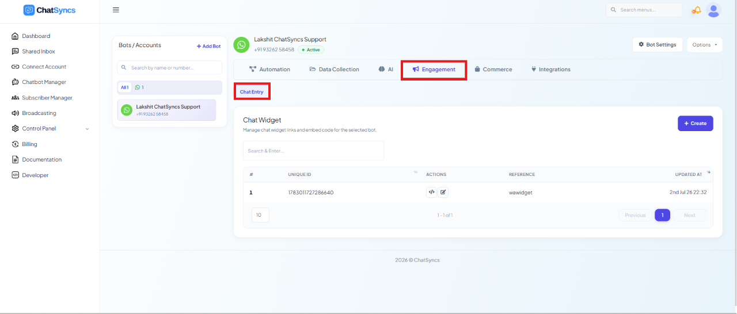Switch to the Engagement tab
Image resolution: width=737 pixels, height=314 pixels.
(x=434, y=70)
